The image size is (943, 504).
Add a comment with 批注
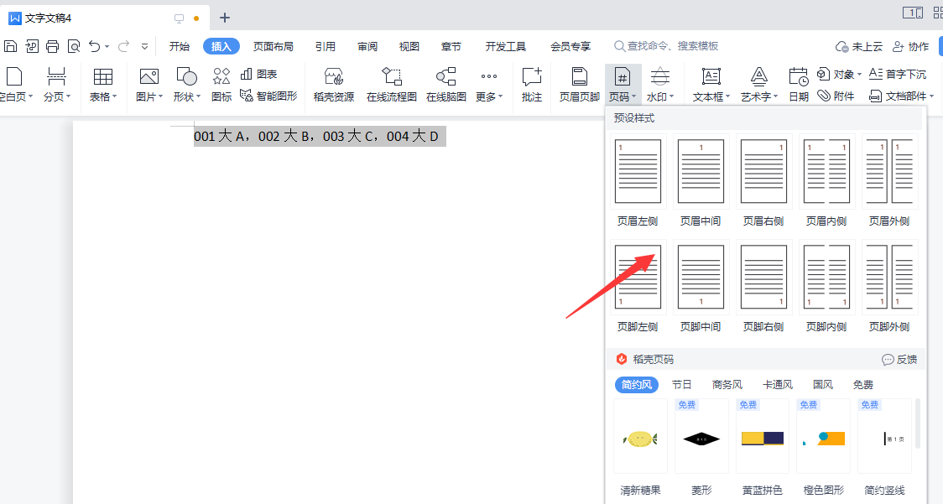pos(532,85)
